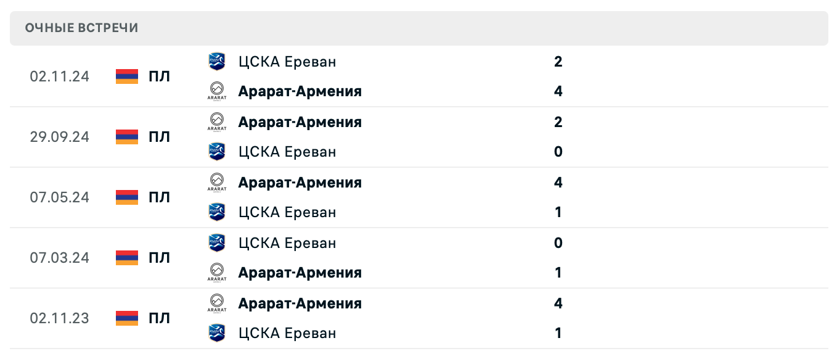This screenshot has height=359, width=837.
Task: Click the Арарат-Армения badge in the 02.11.23 match
Action: point(217,302)
